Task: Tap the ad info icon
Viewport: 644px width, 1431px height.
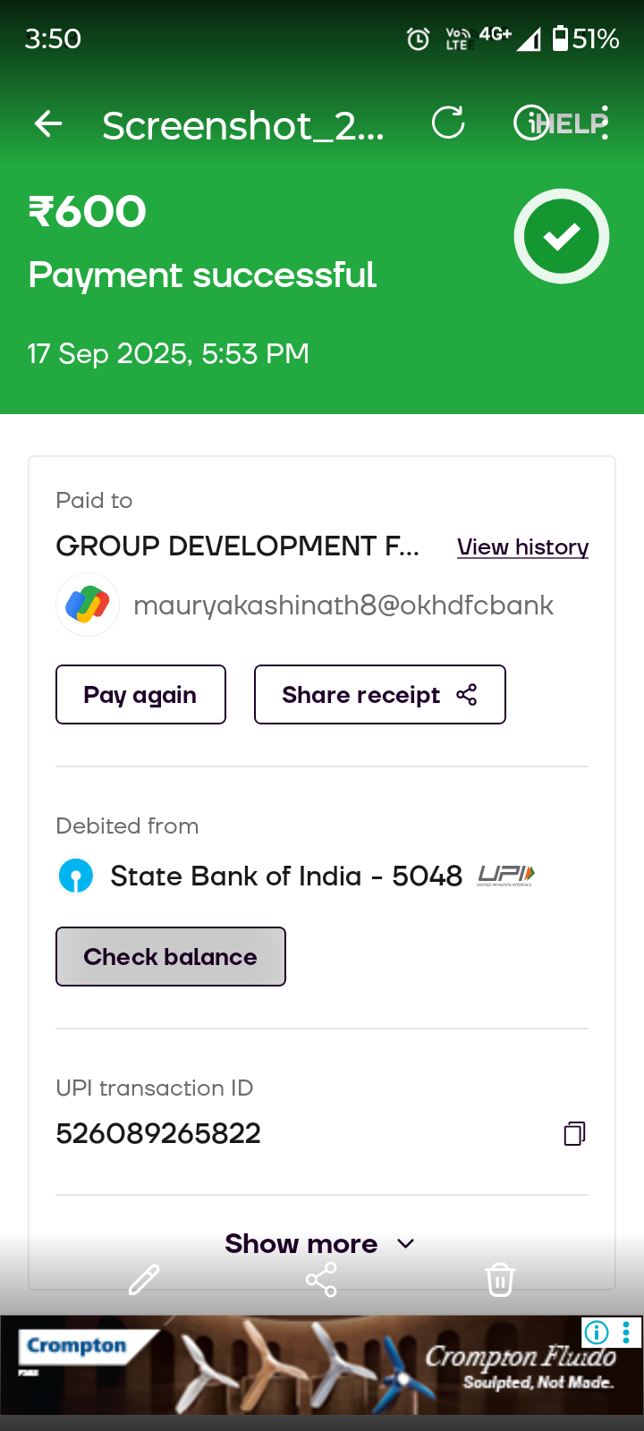Action: 597,1333
